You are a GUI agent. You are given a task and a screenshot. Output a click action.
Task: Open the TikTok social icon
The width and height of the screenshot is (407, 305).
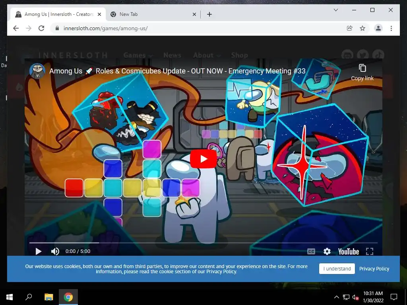coord(378,55)
